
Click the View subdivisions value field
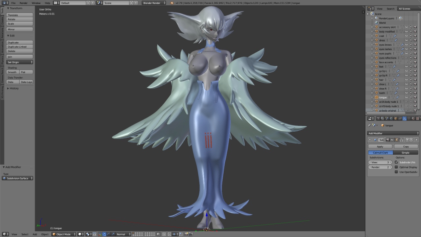point(380,162)
